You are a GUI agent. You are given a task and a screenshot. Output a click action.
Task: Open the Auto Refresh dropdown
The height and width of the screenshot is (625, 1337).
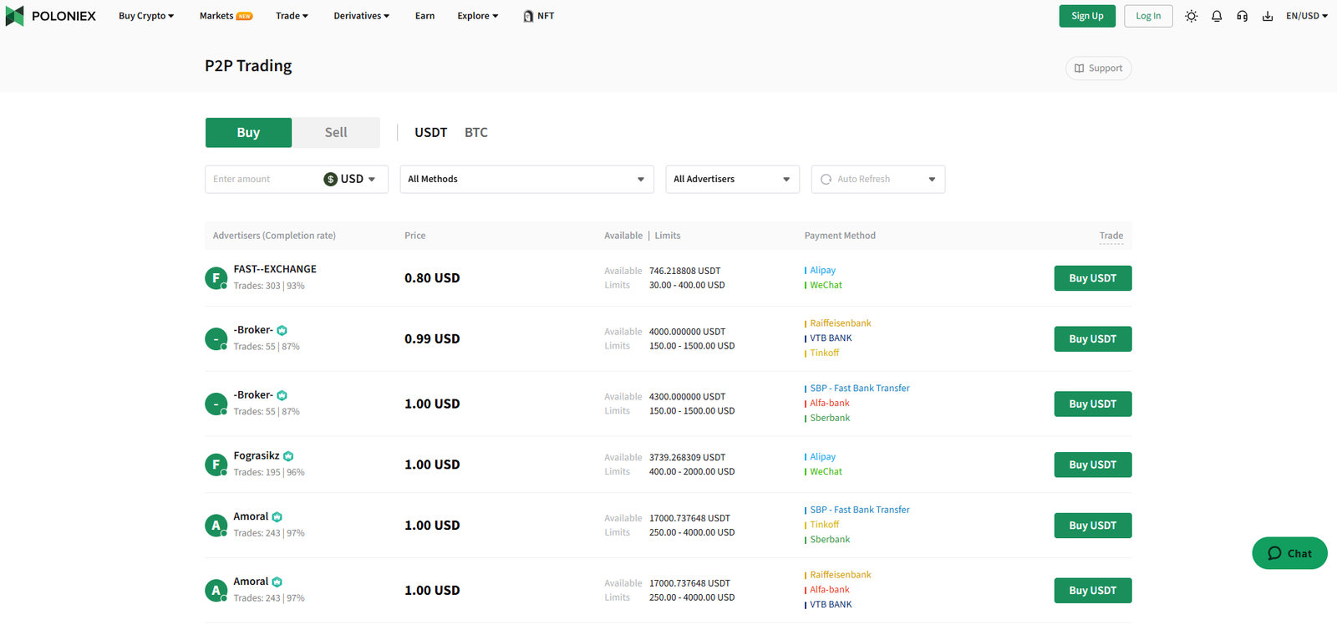click(878, 179)
